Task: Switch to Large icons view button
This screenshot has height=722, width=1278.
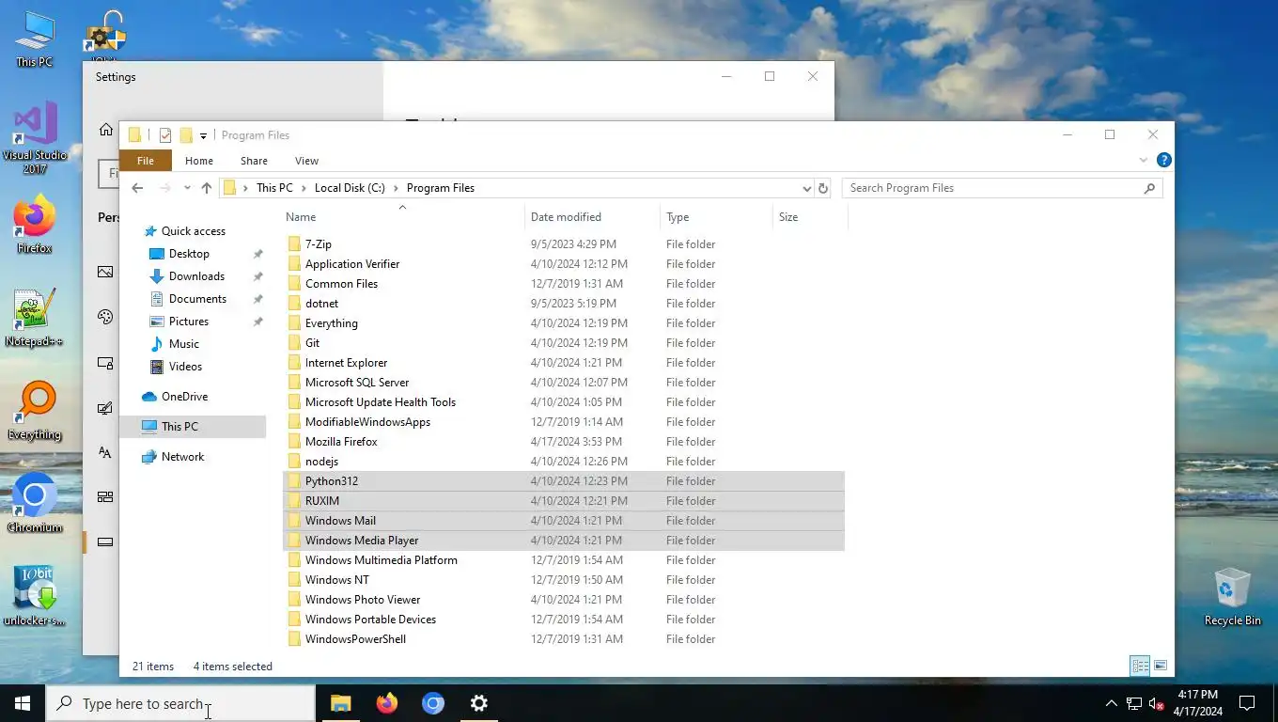Action: [1161, 666]
